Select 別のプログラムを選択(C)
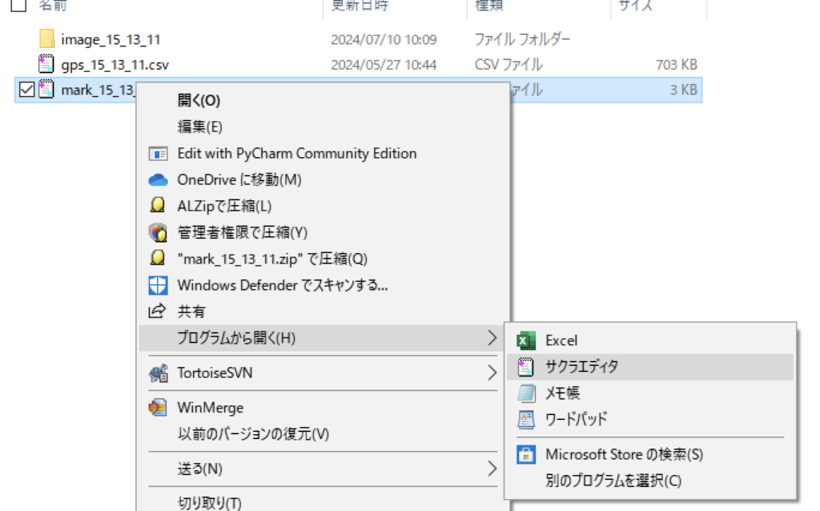 coord(613,481)
